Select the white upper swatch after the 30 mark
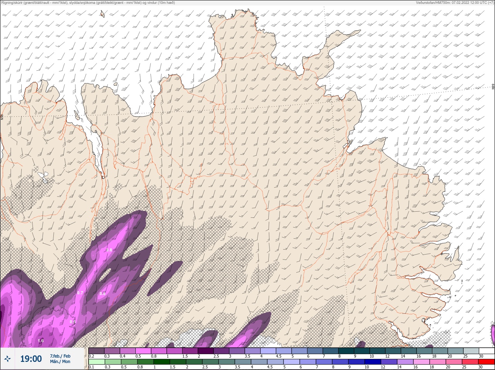This screenshot has width=495, height=370. click(x=486, y=351)
